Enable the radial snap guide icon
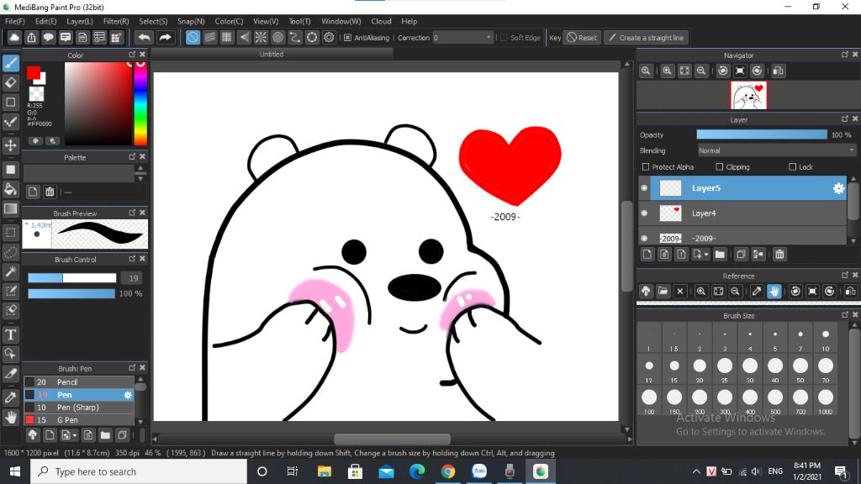Image resolution: width=861 pixels, height=484 pixels. (x=261, y=38)
